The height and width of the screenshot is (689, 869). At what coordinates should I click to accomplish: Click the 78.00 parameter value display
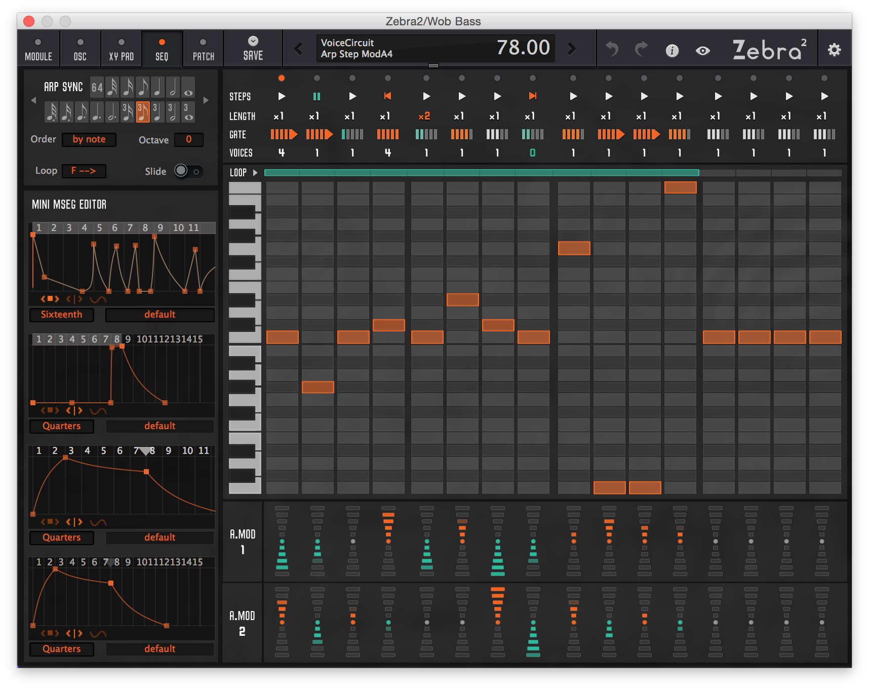coord(523,48)
